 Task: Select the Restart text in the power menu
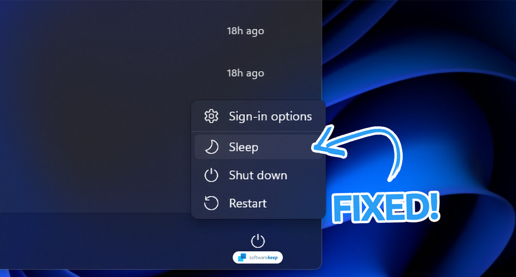[x=248, y=203]
